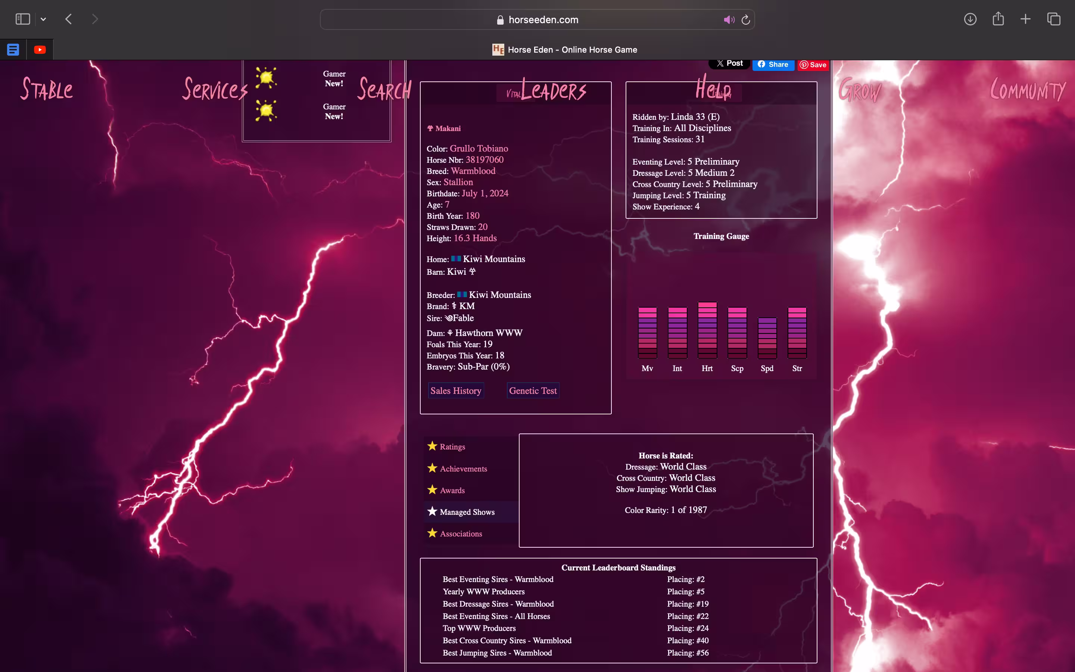Click the Facebook Share button

(773, 65)
